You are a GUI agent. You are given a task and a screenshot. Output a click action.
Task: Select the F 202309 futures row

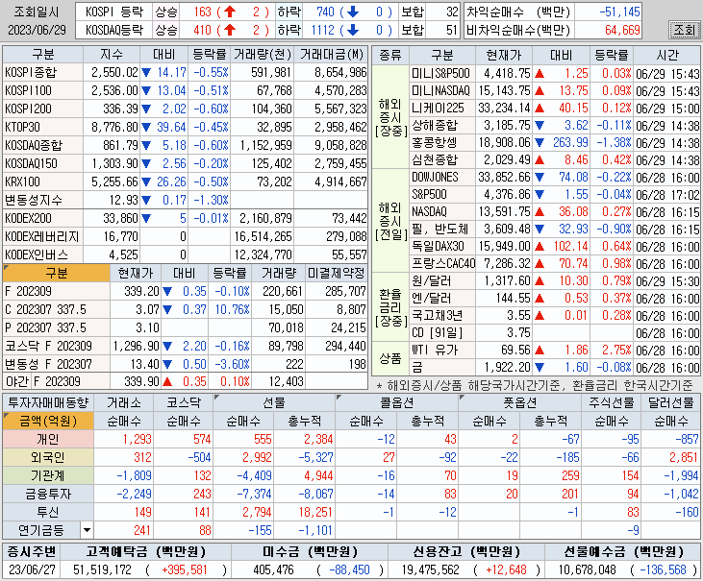pos(186,291)
